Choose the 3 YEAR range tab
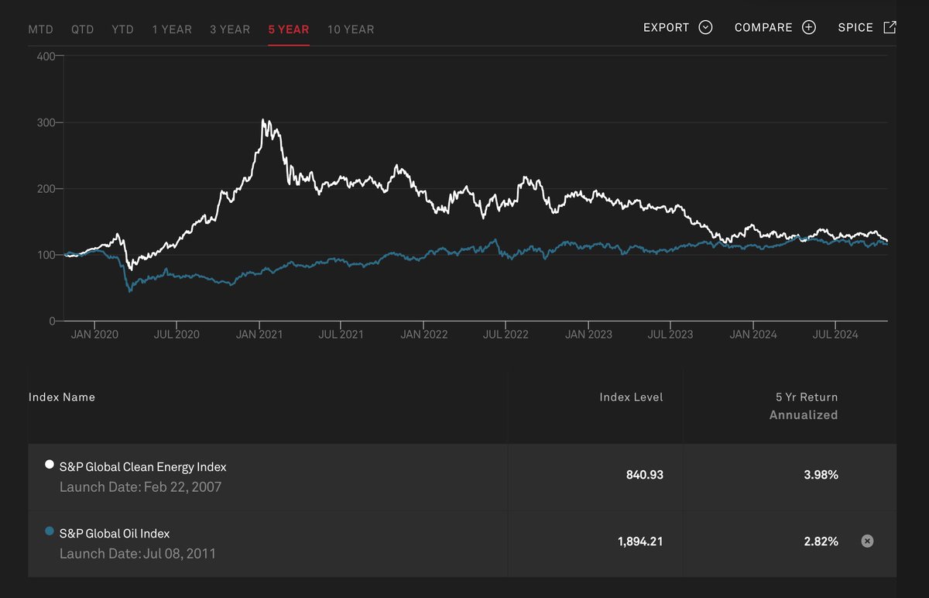This screenshot has height=598, width=929. coord(230,29)
